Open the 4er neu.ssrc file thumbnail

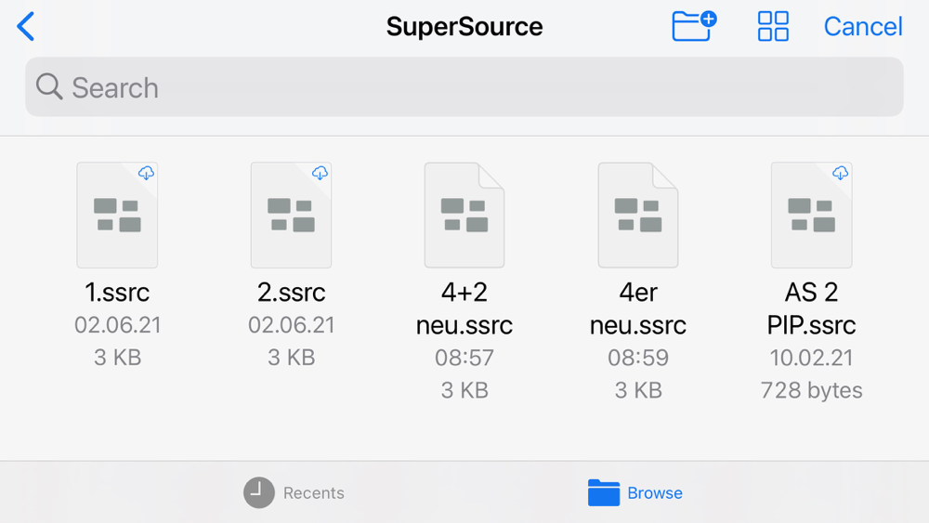coord(638,215)
